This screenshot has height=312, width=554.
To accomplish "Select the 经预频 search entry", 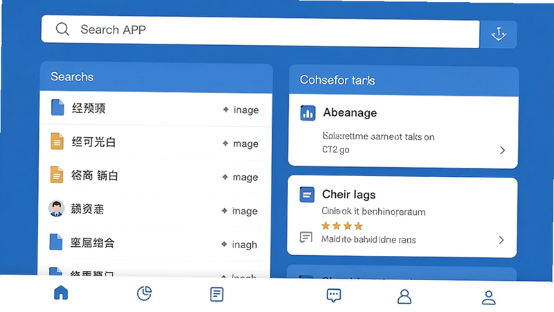I will pyautogui.click(x=156, y=109).
